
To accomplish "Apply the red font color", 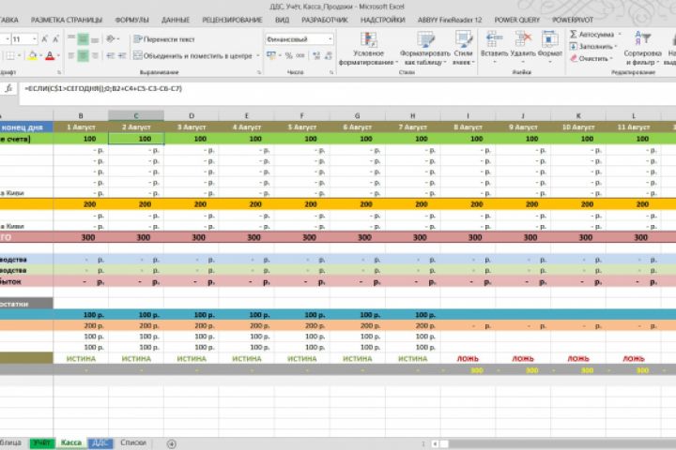I will click(50, 55).
